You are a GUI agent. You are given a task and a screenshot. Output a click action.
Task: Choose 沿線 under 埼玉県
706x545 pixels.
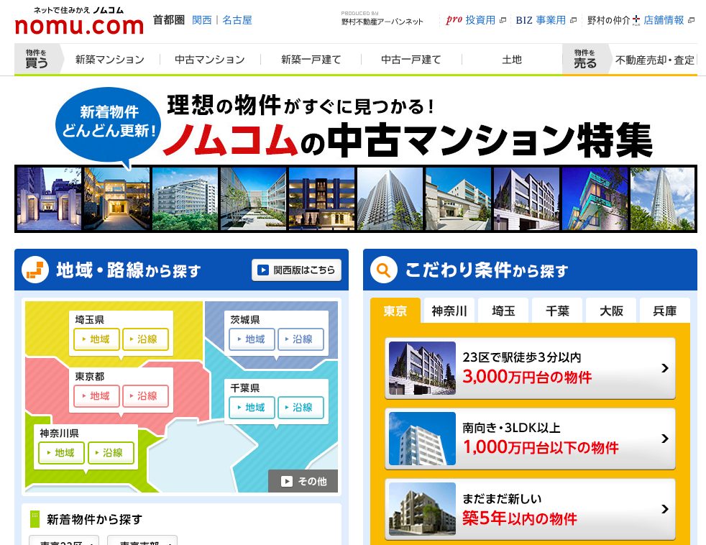(145, 339)
